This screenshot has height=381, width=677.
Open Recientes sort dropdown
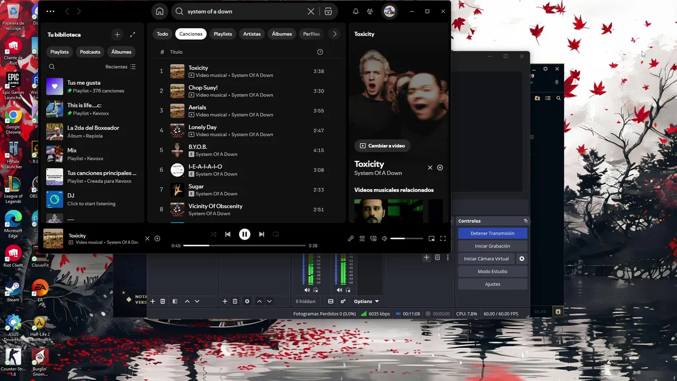(121, 67)
